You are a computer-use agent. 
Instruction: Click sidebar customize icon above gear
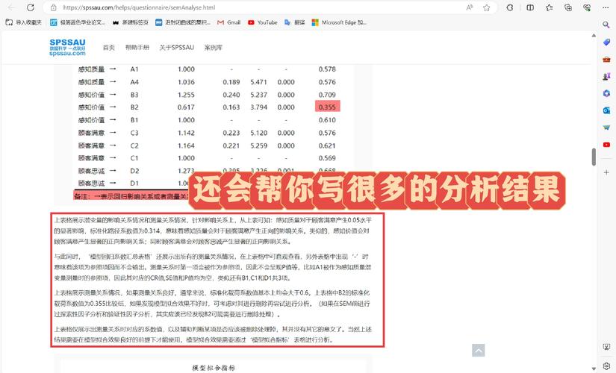coord(606,347)
